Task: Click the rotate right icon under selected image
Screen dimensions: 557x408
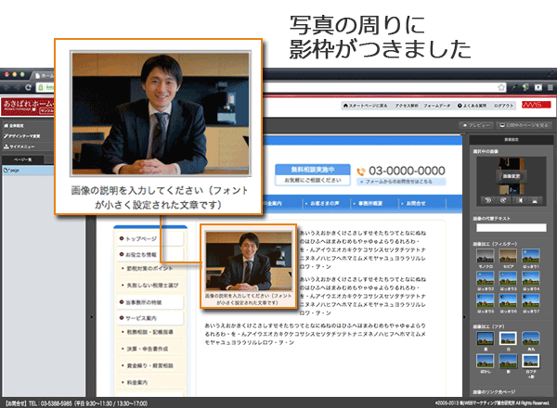Action: point(501,200)
